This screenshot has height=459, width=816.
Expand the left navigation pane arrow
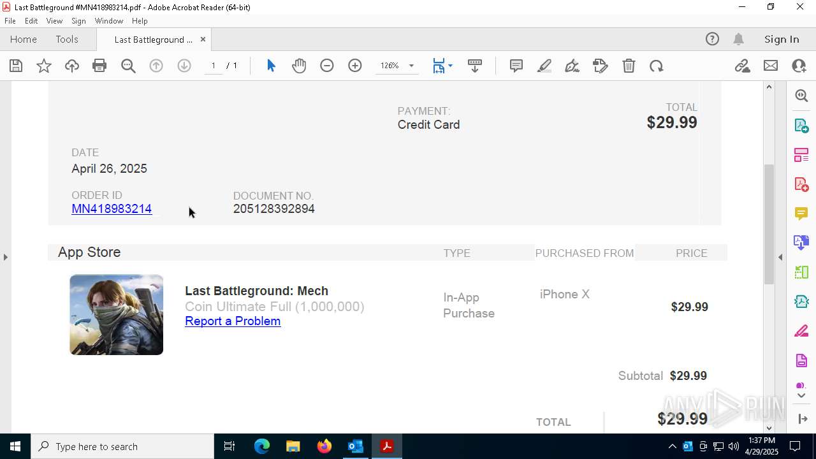[x=5, y=257]
